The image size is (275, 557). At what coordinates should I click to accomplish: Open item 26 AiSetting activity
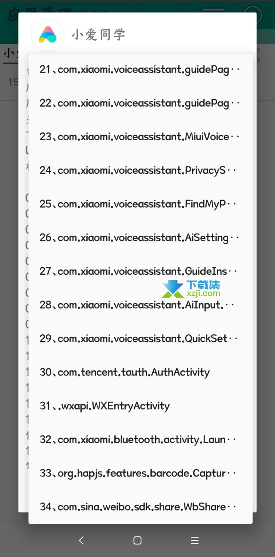coord(141,237)
